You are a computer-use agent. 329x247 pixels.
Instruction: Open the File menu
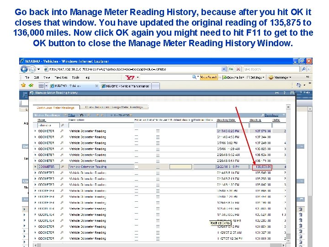pos(27,77)
